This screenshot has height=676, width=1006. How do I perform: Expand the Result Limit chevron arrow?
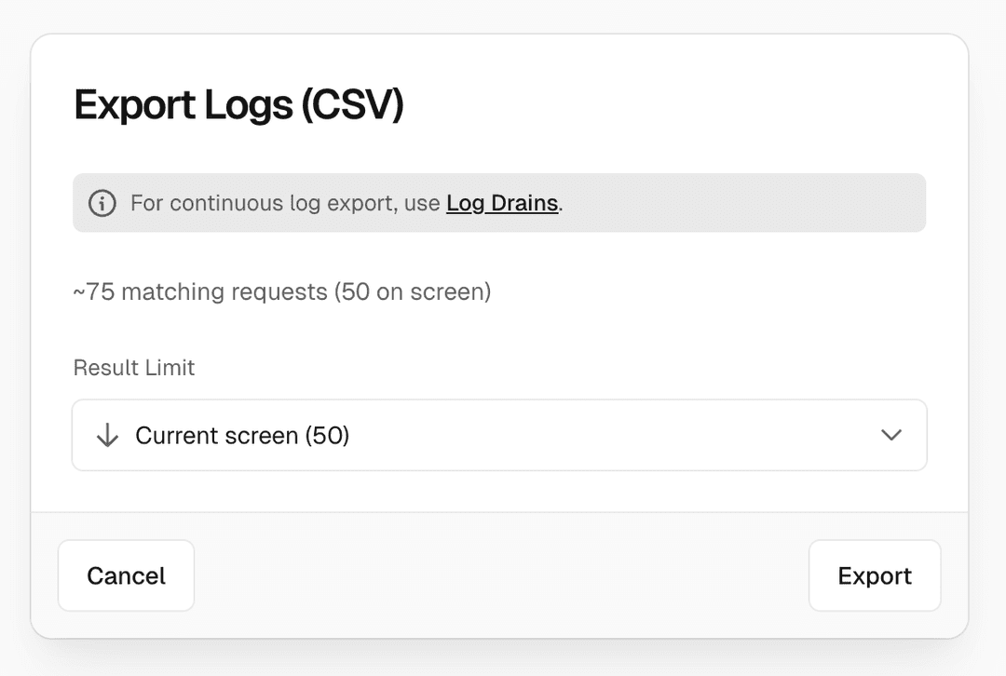890,435
